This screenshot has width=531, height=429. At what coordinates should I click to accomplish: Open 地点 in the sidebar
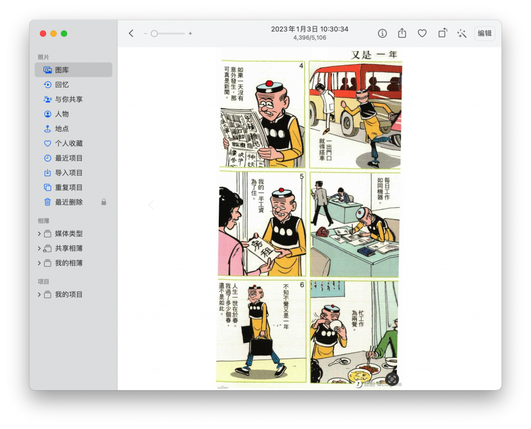[x=74, y=128]
